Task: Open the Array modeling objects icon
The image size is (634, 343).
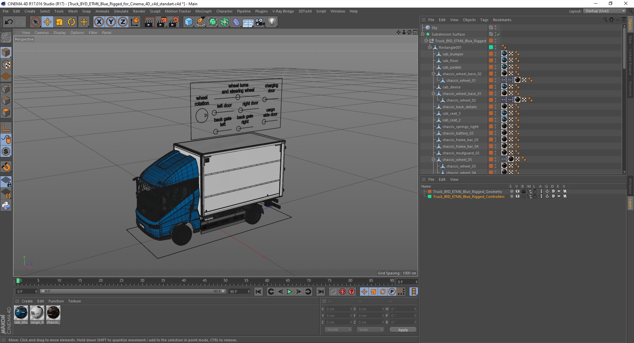Action: tap(225, 22)
